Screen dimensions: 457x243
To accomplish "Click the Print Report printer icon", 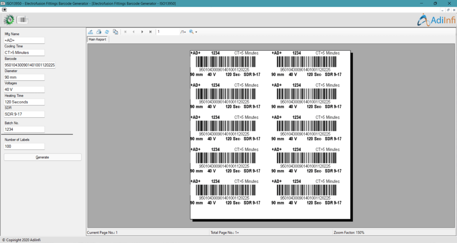I will [99, 32].
